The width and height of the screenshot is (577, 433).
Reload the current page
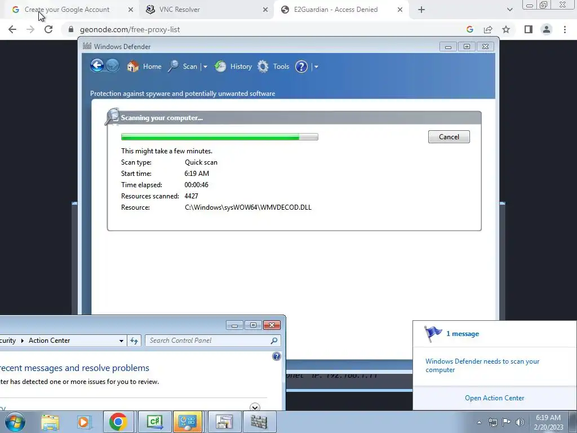coord(48,29)
